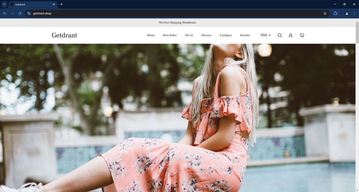Open the Cardigan menu item
Viewport: 359px width, 192px height.
point(225,35)
